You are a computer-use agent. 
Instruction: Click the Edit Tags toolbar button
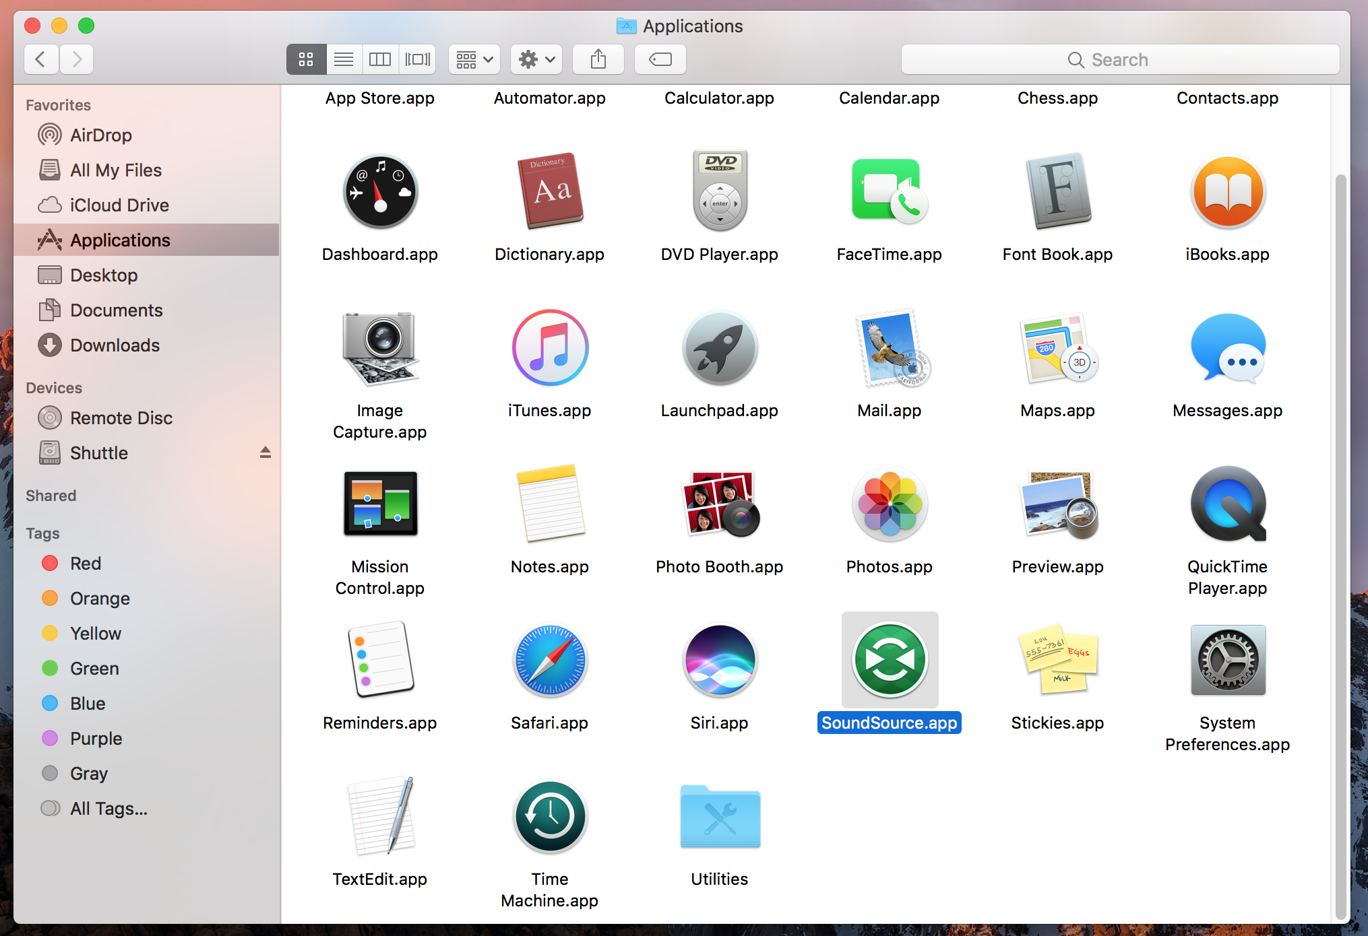pyautogui.click(x=660, y=59)
